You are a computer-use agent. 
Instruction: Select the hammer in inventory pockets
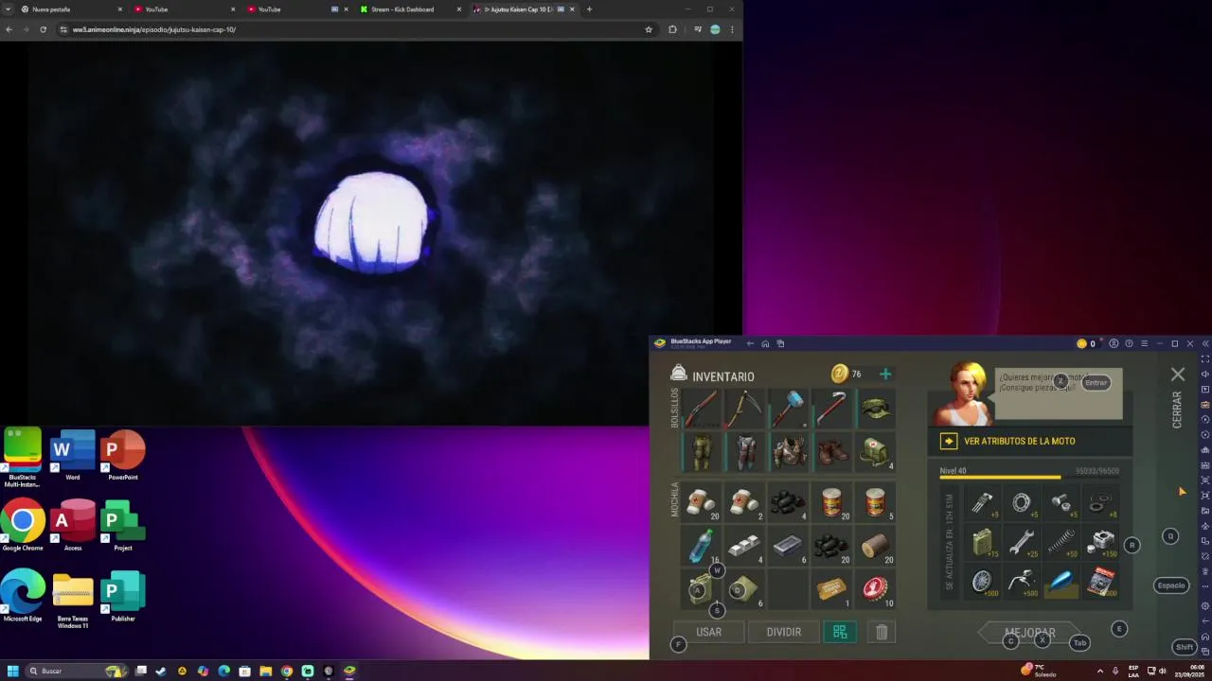click(788, 409)
